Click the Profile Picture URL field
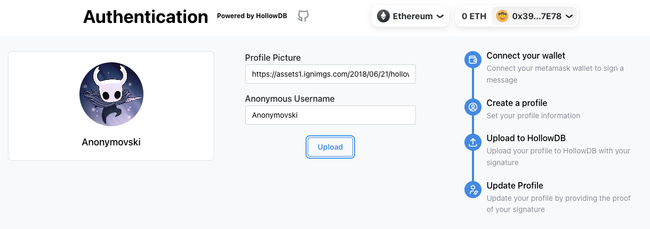Viewport: 650px width, 229px height. (x=330, y=75)
